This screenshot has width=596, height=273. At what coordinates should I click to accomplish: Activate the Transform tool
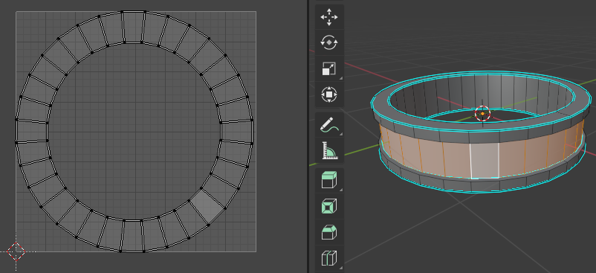[x=329, y=94]
